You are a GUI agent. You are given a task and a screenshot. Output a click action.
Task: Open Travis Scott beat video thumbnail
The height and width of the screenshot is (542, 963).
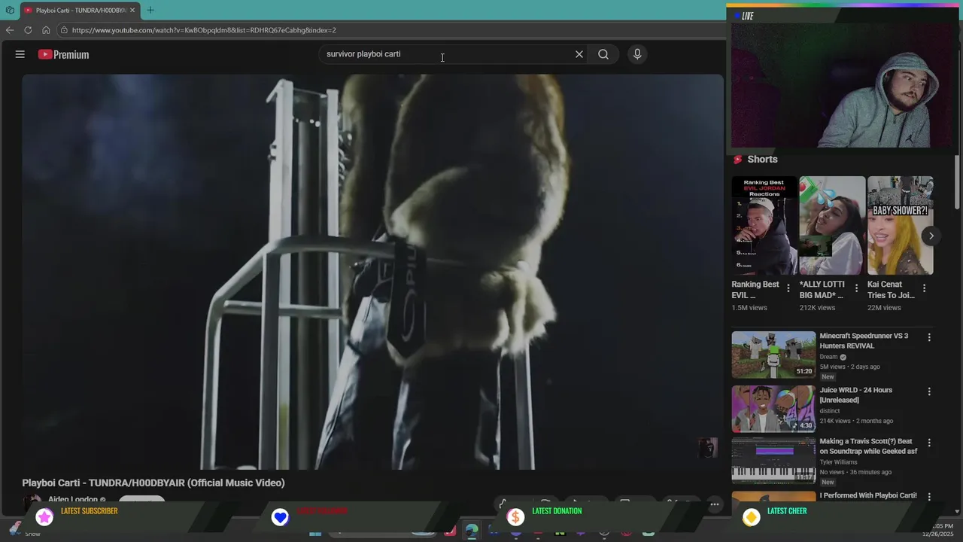tap(773, 460)
